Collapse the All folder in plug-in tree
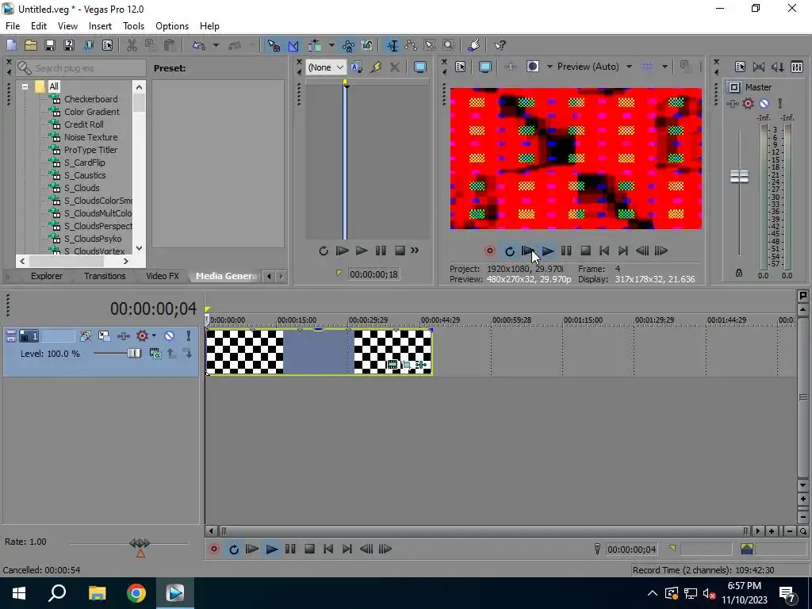The height and width of the screenshot is (609, 812). (x=25, y=87)
